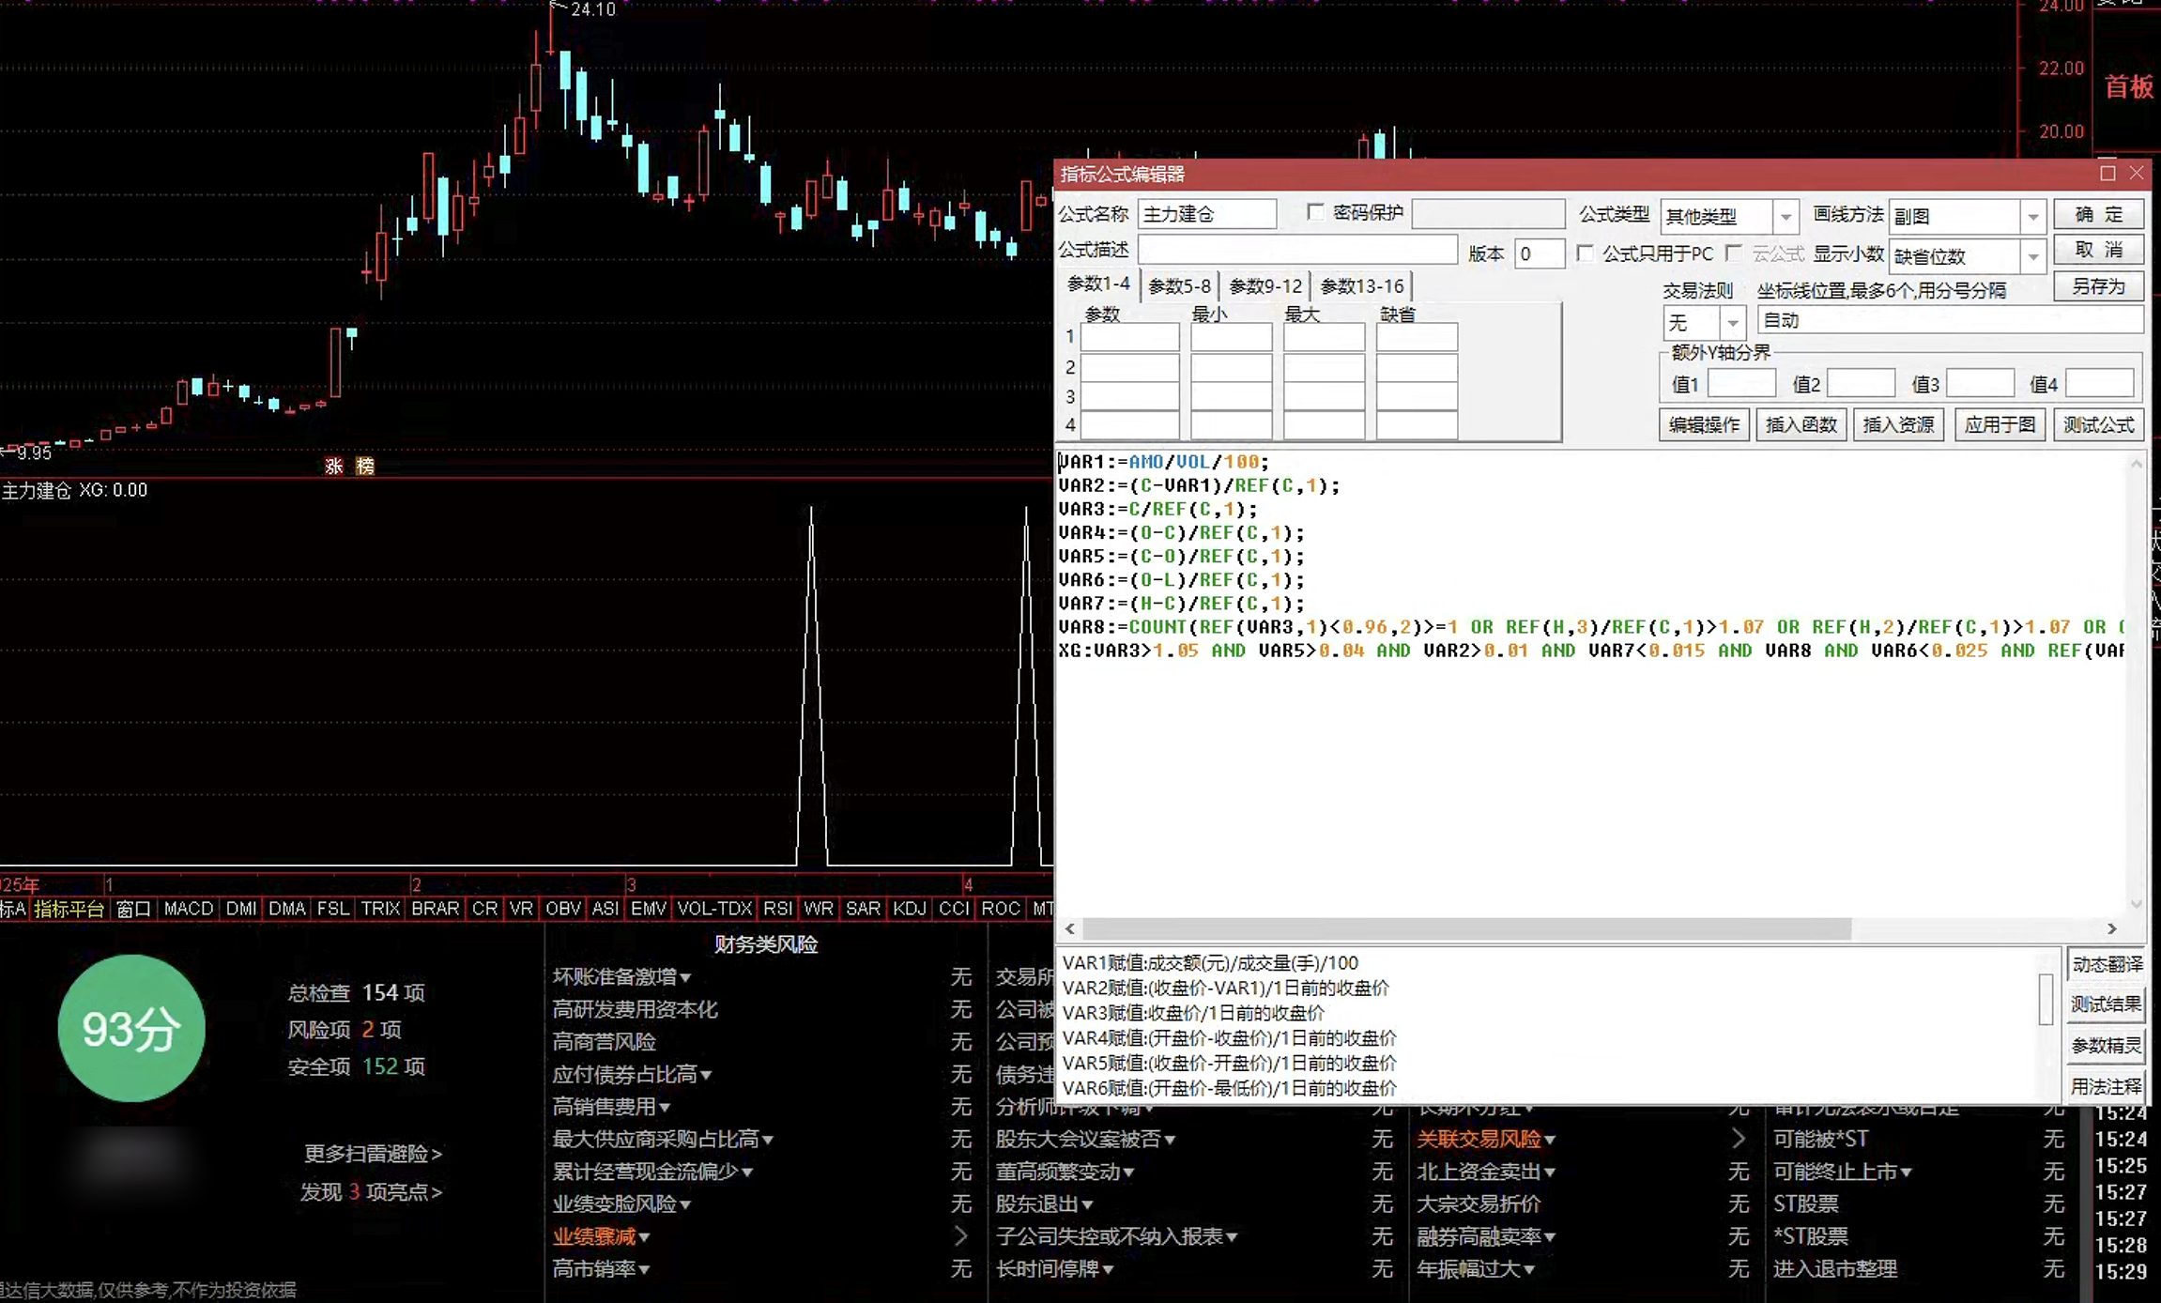Enable 公式只用于PC checkbox

pos(1586,253)
